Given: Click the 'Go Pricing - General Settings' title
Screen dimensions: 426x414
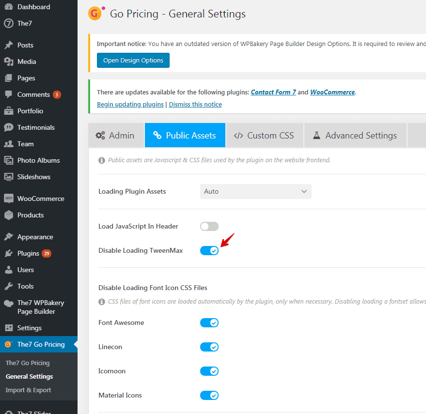Looking at the screenshot, I should coord(178,14).
